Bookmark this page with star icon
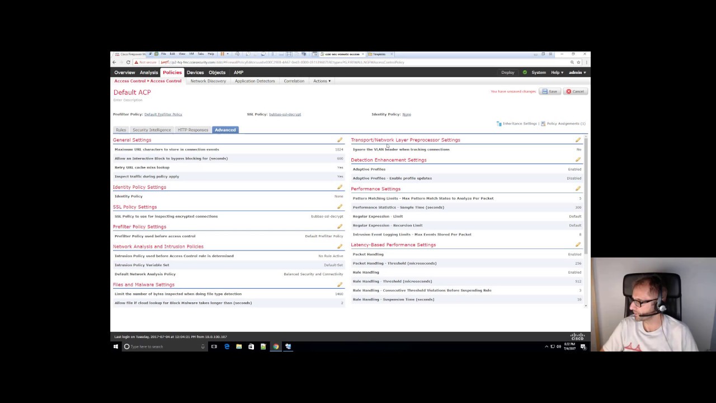 [x=578, y=62]
